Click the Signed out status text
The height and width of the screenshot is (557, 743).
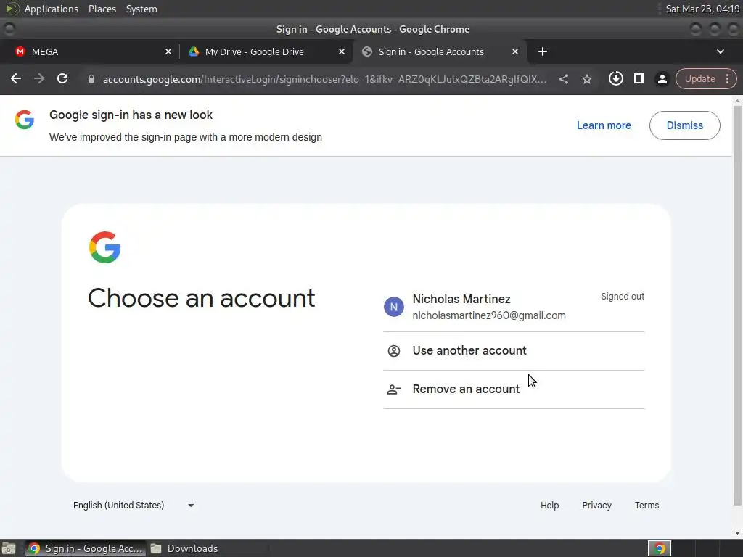(x=623, y=297)
